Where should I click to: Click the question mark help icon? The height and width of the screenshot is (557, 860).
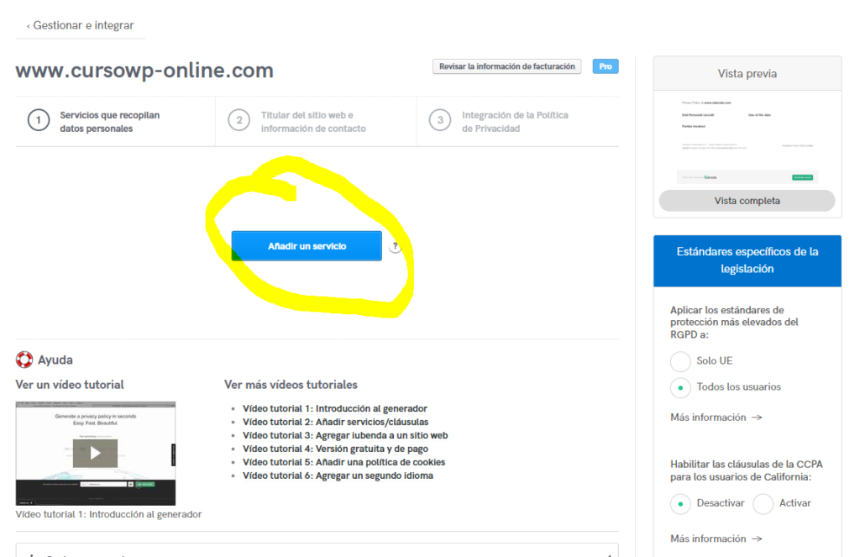(395, 246)
